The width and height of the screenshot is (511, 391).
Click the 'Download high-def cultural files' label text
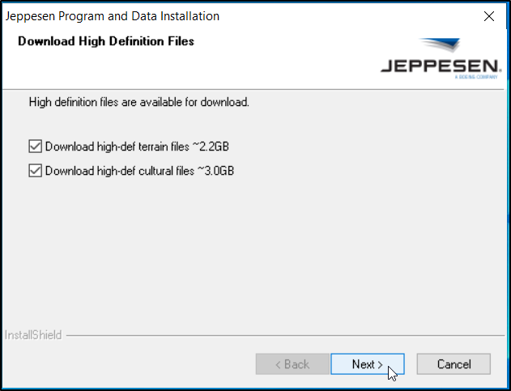pos(120,171)
